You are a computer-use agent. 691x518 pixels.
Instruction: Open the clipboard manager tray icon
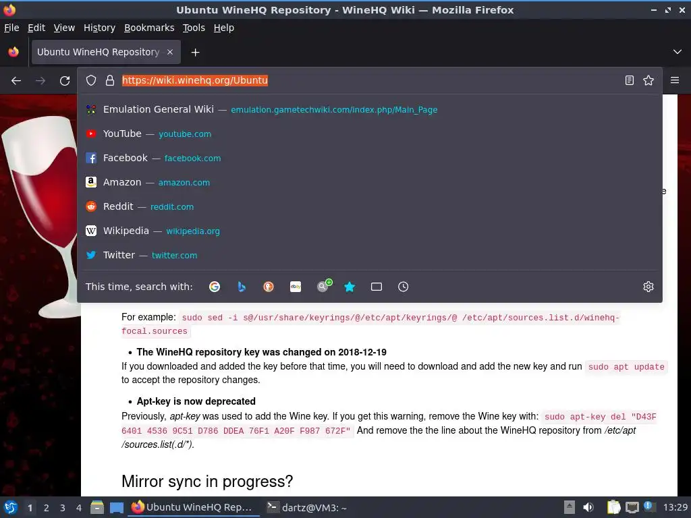[613, 507]
